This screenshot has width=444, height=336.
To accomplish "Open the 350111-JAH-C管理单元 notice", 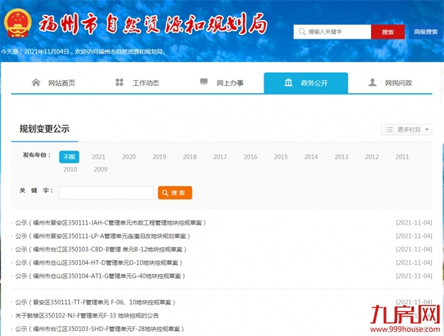I will (110, 223).
